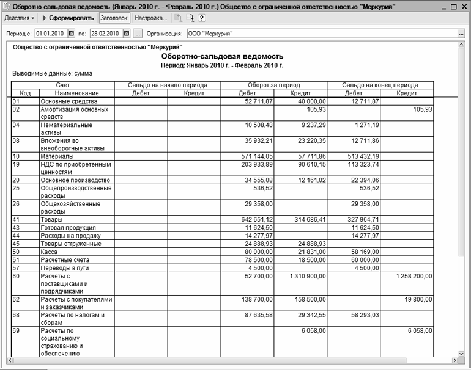Click the window's title bar application icon
471x370 pixels.
[x=6, y=5]
